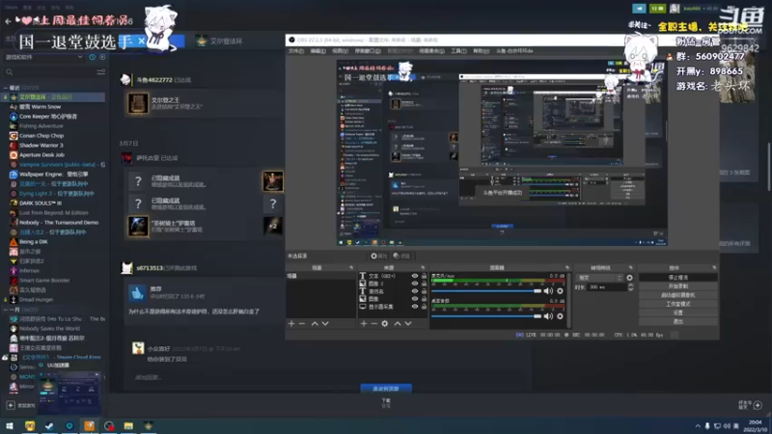Mute the 桌面音频 speaker icon
The width and height of the screenshot is (772, 434).
[548, 316]
